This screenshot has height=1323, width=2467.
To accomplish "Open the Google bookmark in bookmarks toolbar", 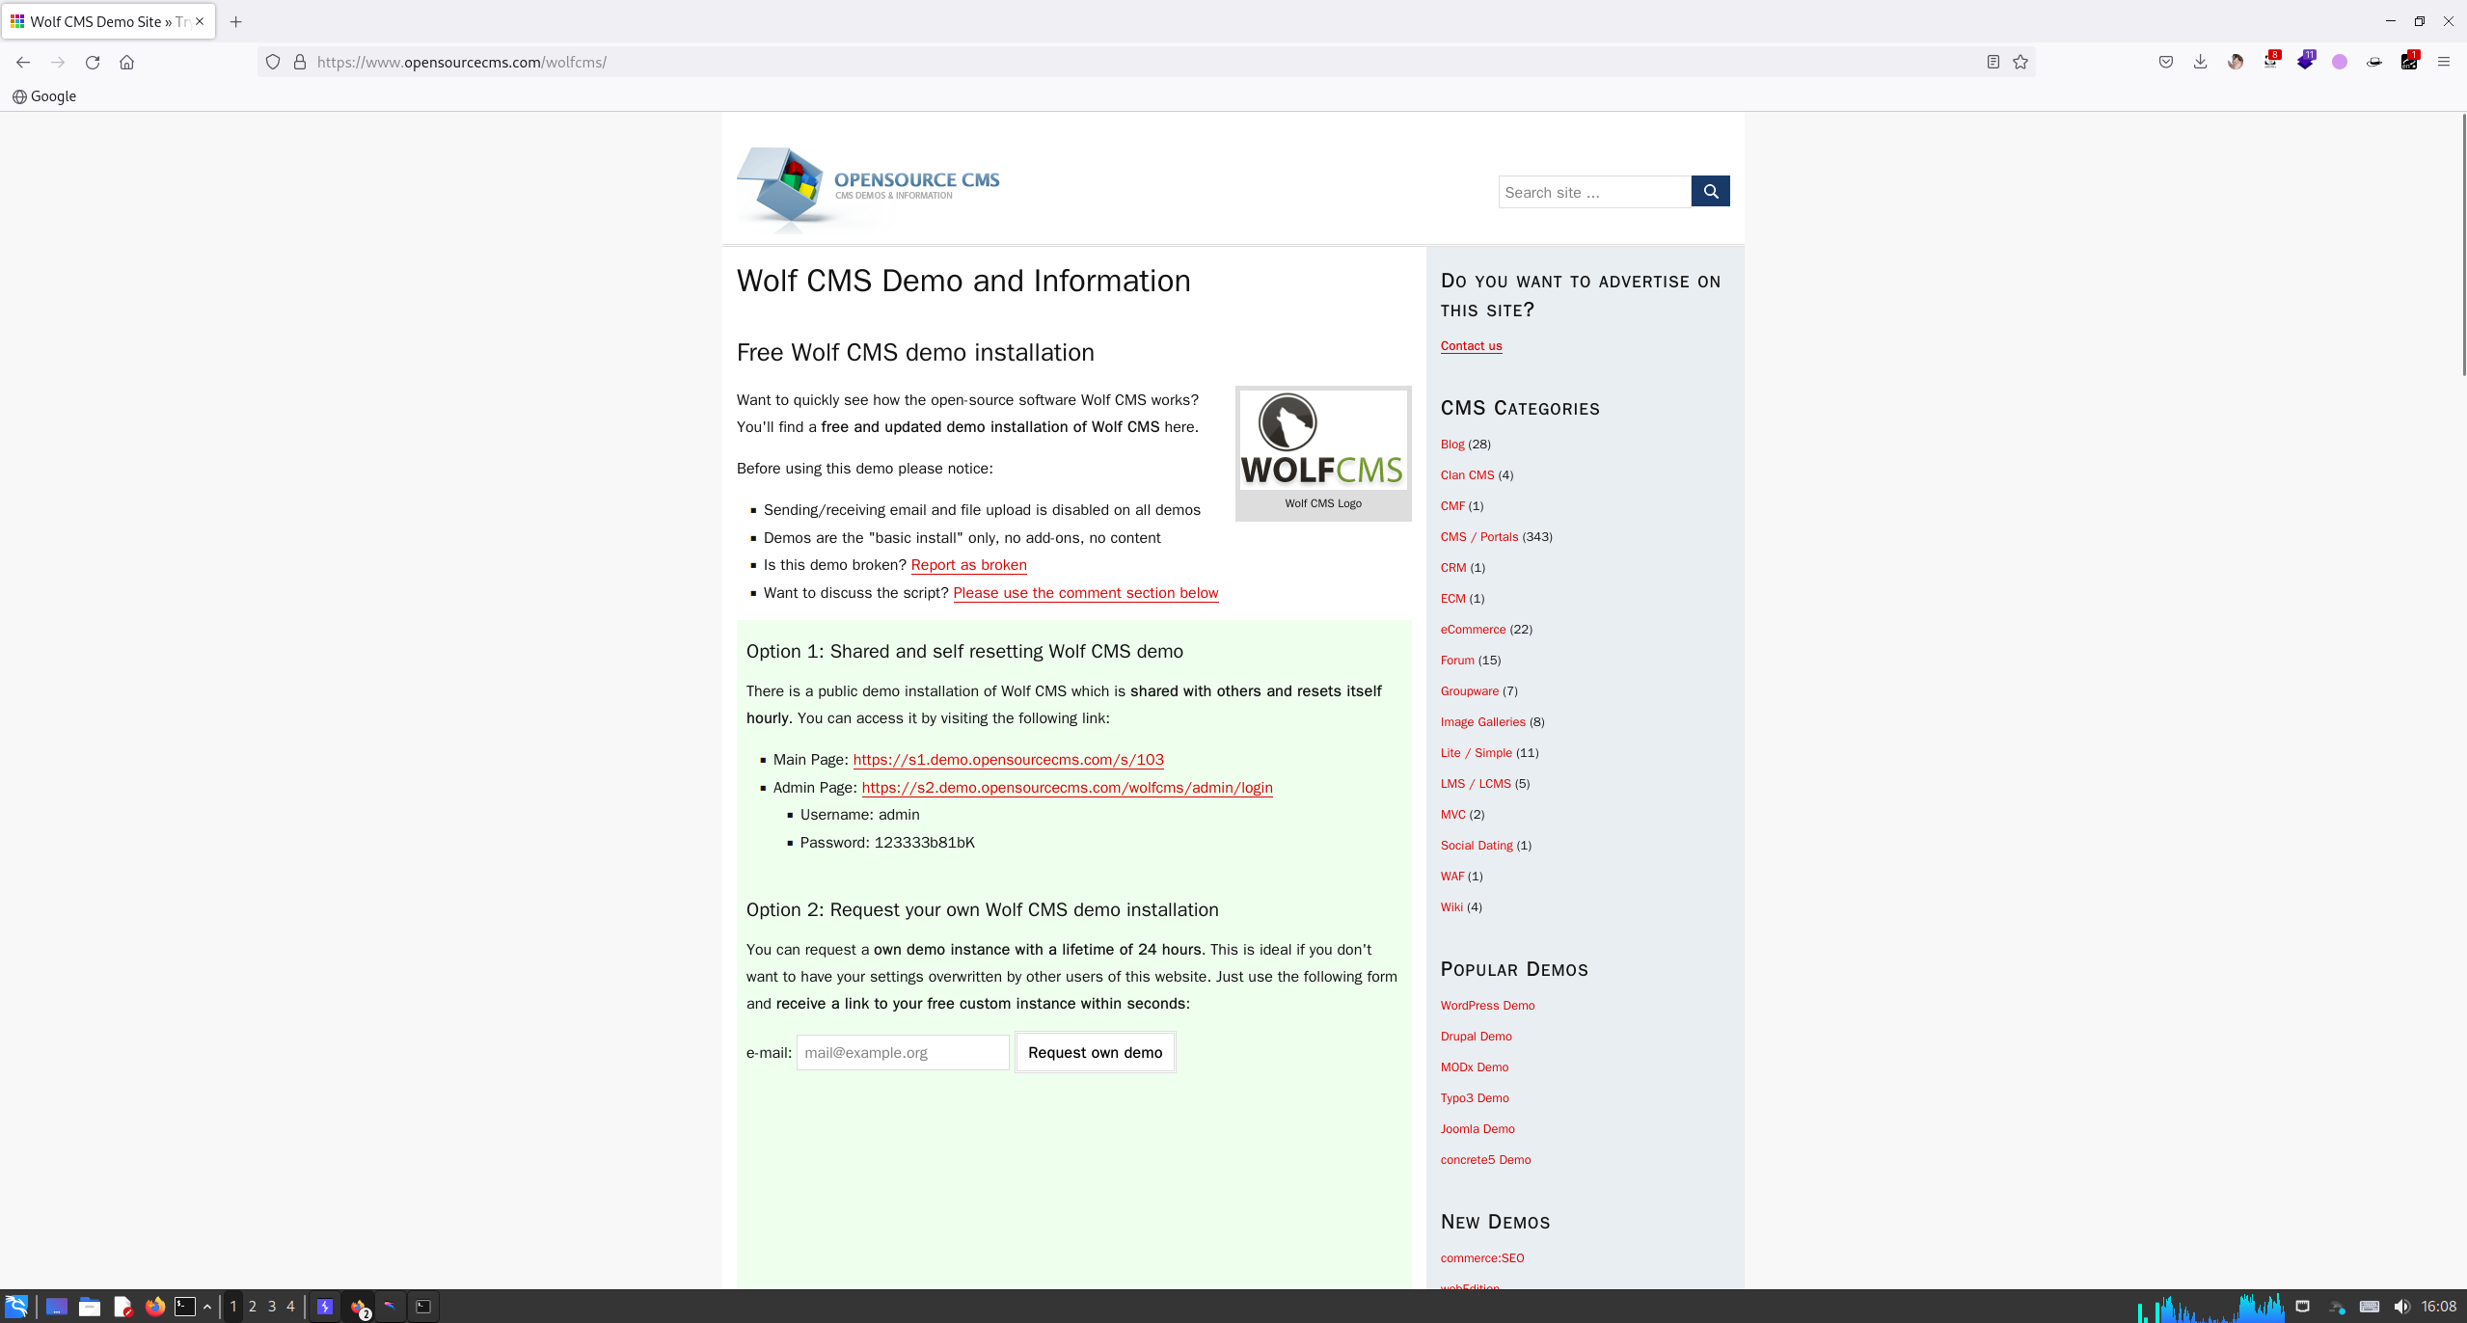I will 44,96.
